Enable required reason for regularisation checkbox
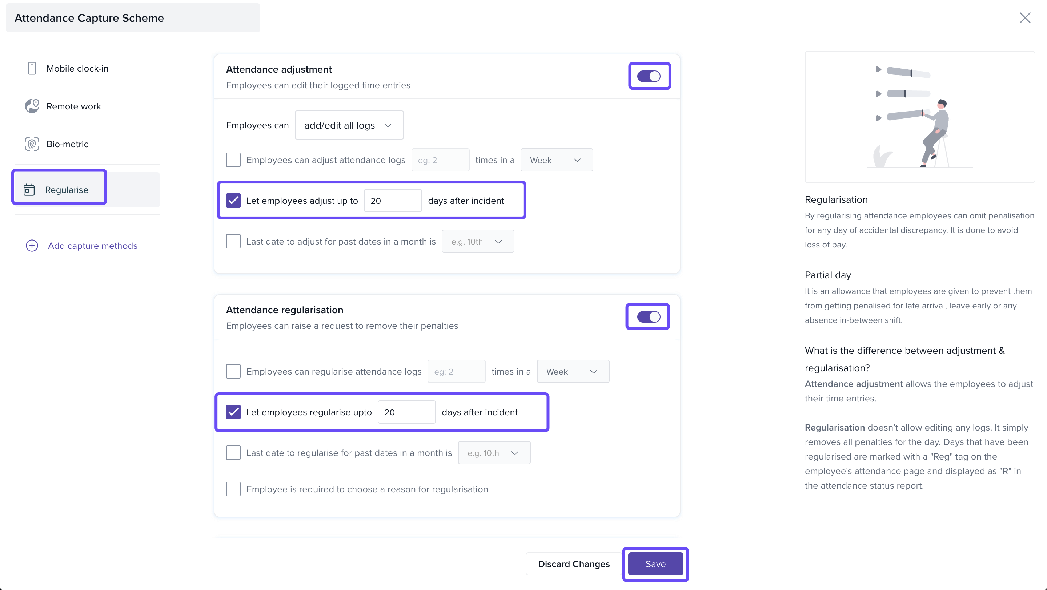The width and height of the screenshot is (1047, 590). (233, 489)
